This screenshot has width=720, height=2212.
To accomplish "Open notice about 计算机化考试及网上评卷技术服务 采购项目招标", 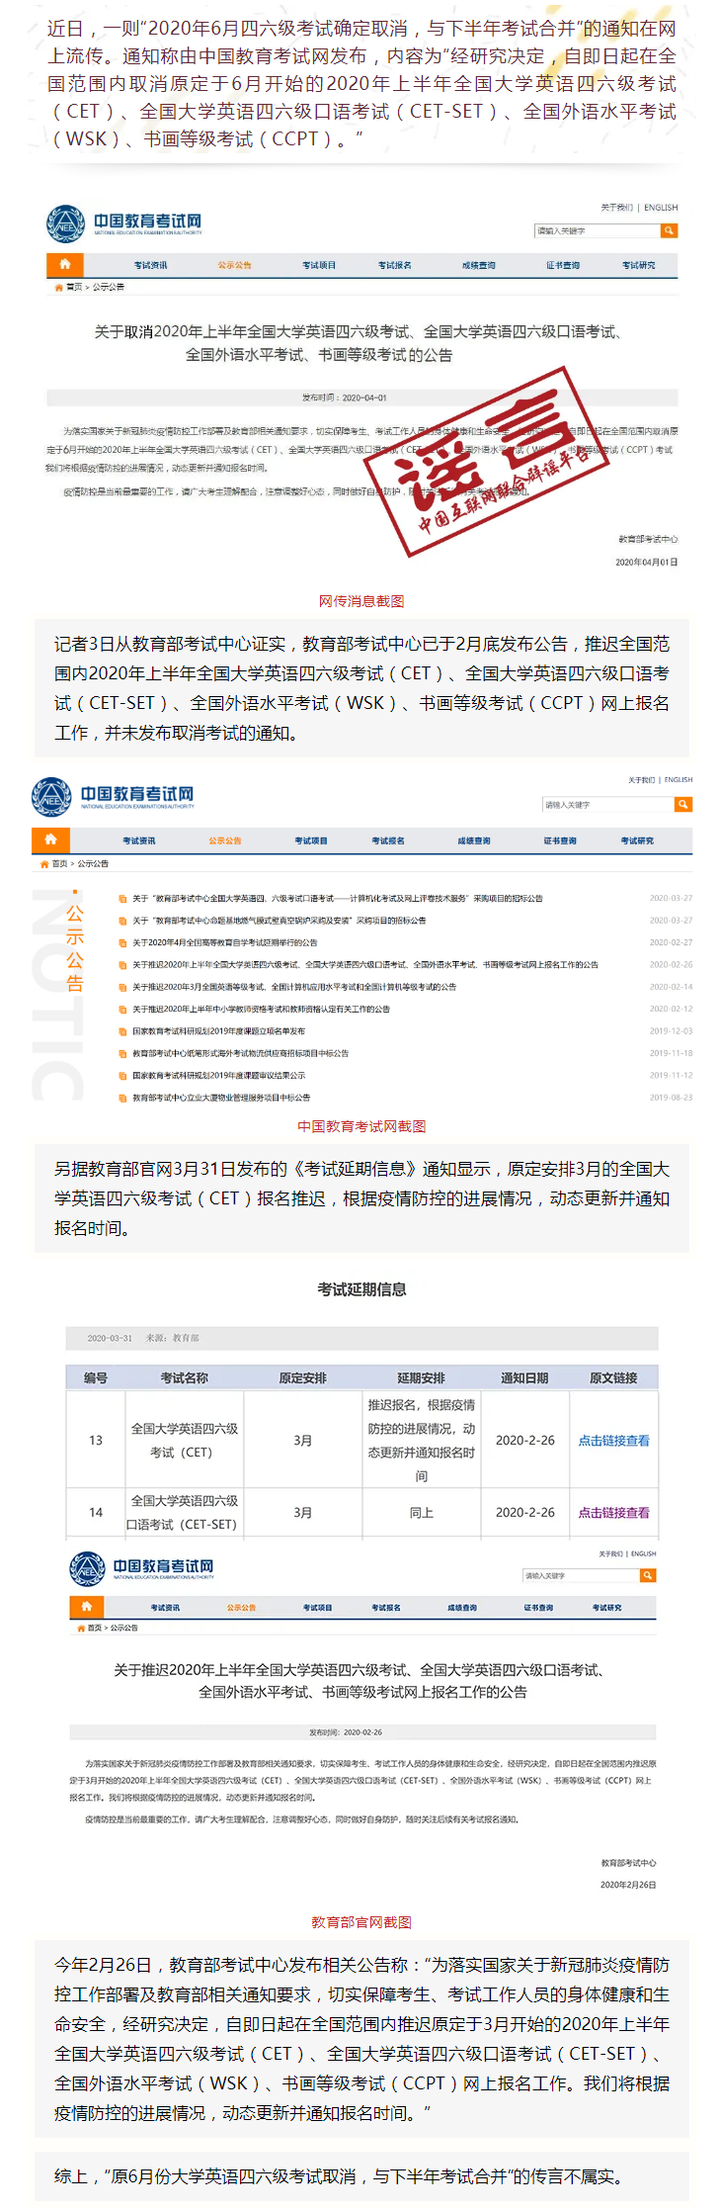I will coord(338,899).
